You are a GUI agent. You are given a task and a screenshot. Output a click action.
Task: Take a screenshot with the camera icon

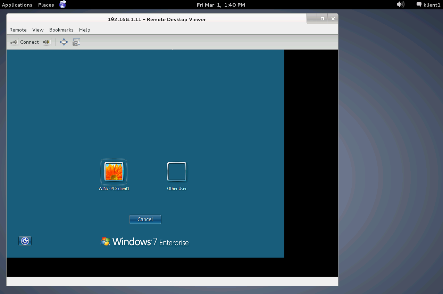[76, 42]
